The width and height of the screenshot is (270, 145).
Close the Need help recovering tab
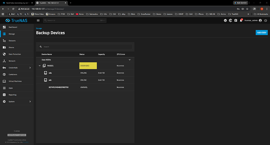coord(32,3)
